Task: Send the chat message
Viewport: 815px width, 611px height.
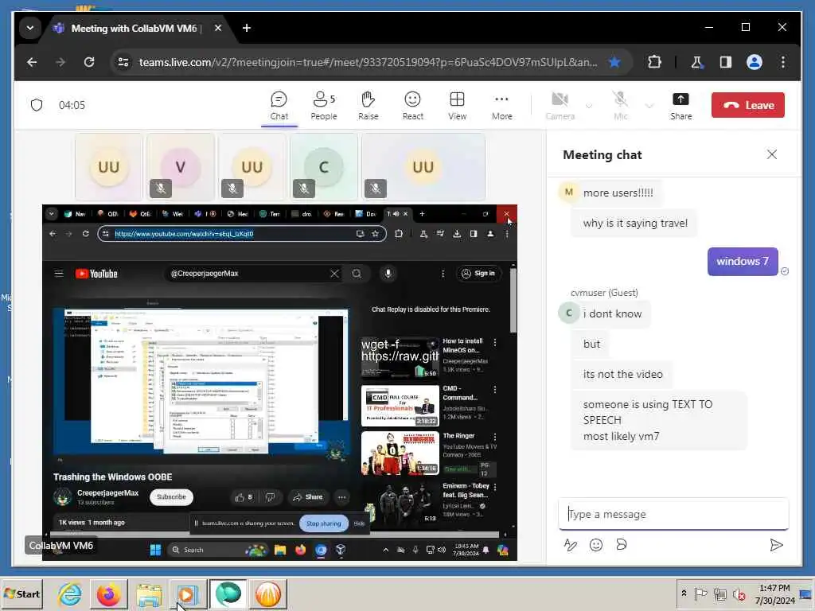Action: coord(776,544)
